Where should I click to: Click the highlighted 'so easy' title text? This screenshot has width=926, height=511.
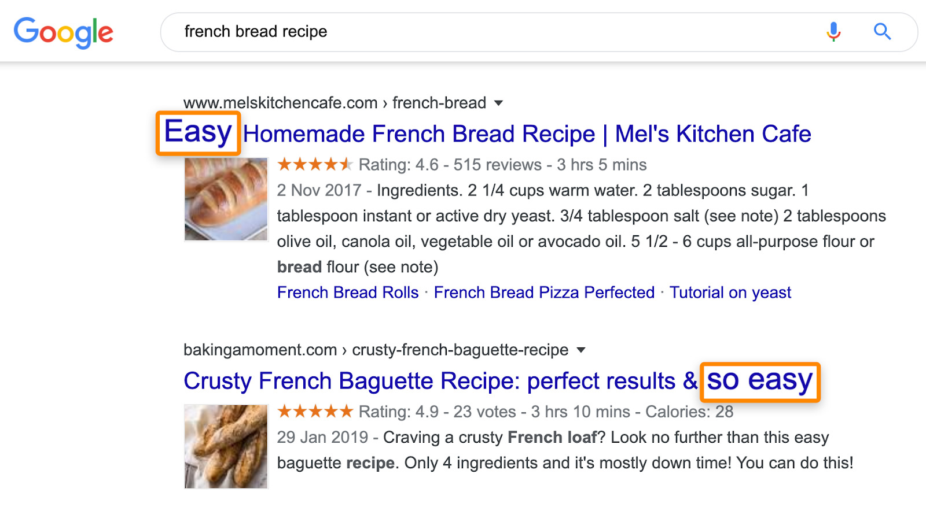click(x=760, y=382)
